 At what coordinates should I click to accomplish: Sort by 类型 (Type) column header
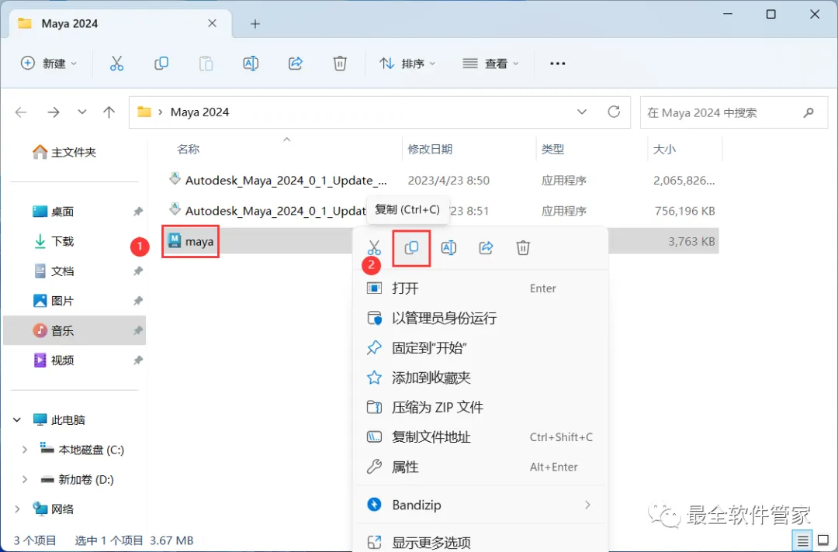[552, 150]
